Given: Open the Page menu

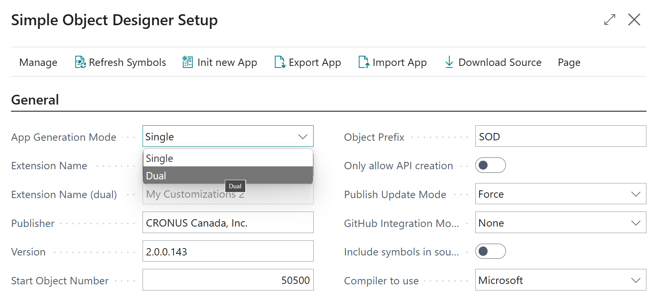Looking at the screenshot, I should coord(569,62).
